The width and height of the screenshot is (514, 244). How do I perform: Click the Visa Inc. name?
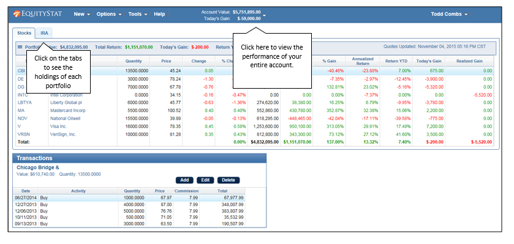pyautogui.click(x=58, y=126)
